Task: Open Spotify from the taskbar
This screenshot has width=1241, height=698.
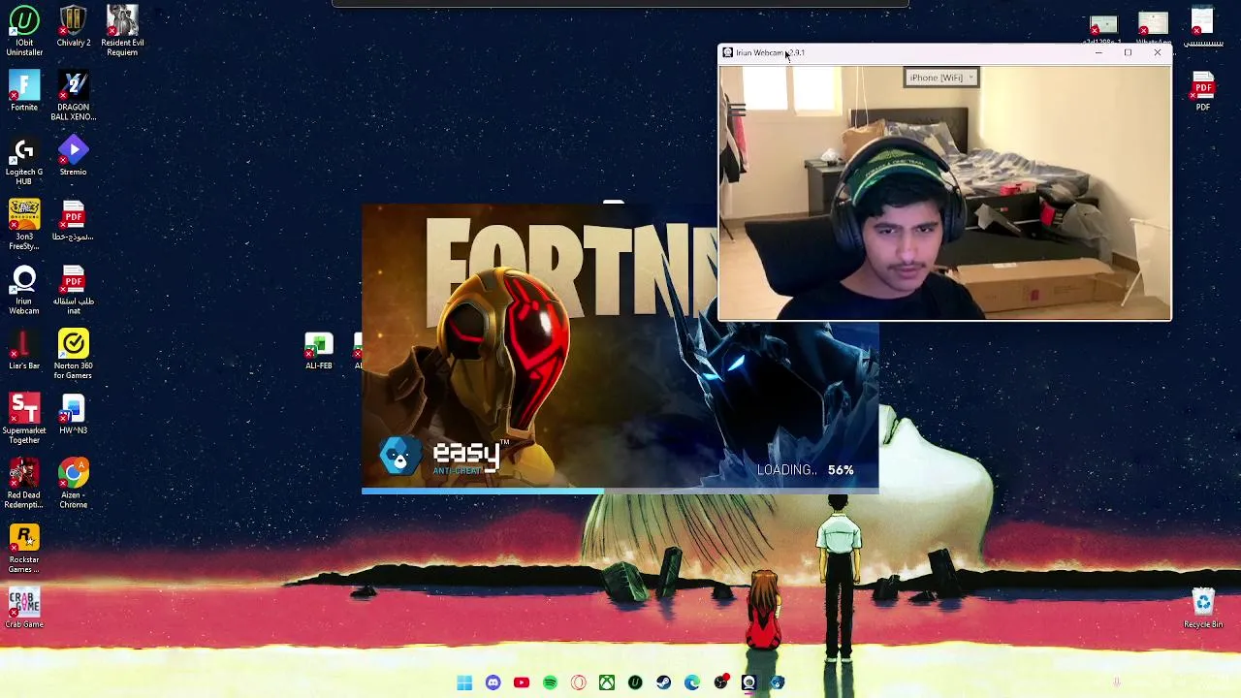Action: (x=550, y=682)
